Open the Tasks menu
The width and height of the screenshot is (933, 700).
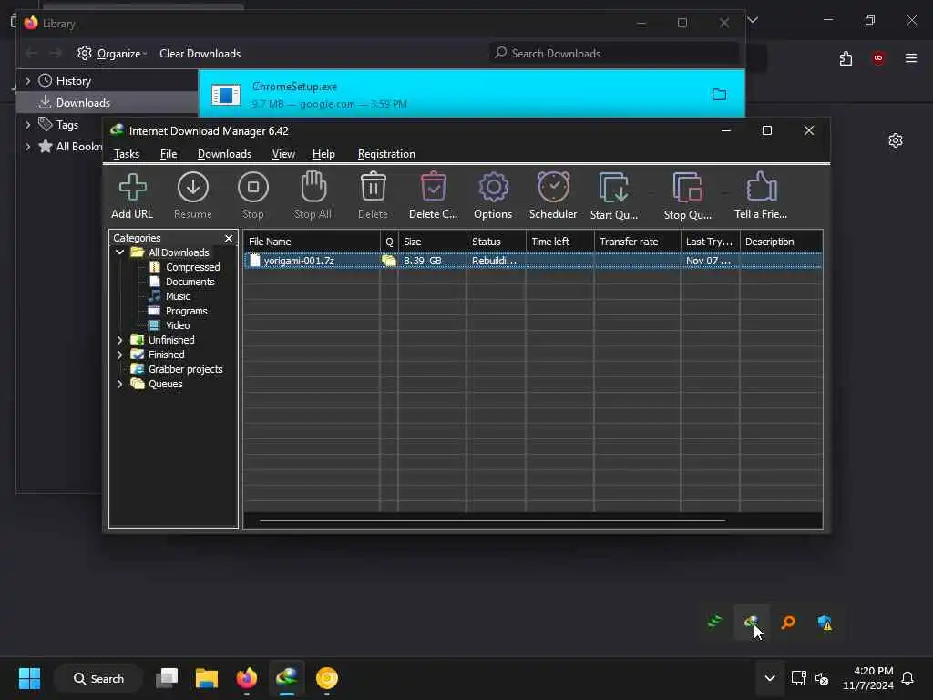click(126, 153)
